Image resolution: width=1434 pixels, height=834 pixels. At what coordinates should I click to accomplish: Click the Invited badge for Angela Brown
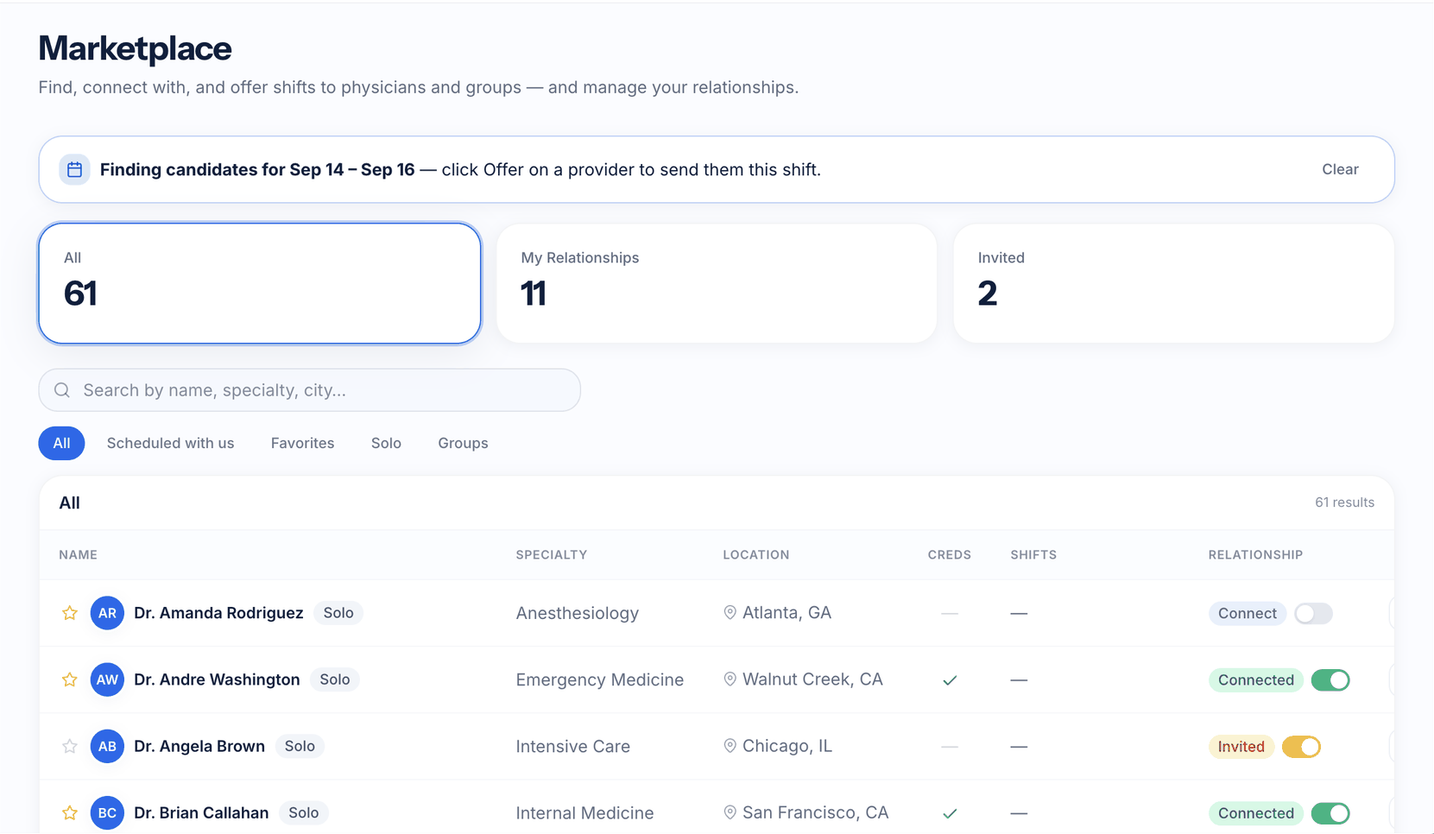click(x=1241, y=747)
